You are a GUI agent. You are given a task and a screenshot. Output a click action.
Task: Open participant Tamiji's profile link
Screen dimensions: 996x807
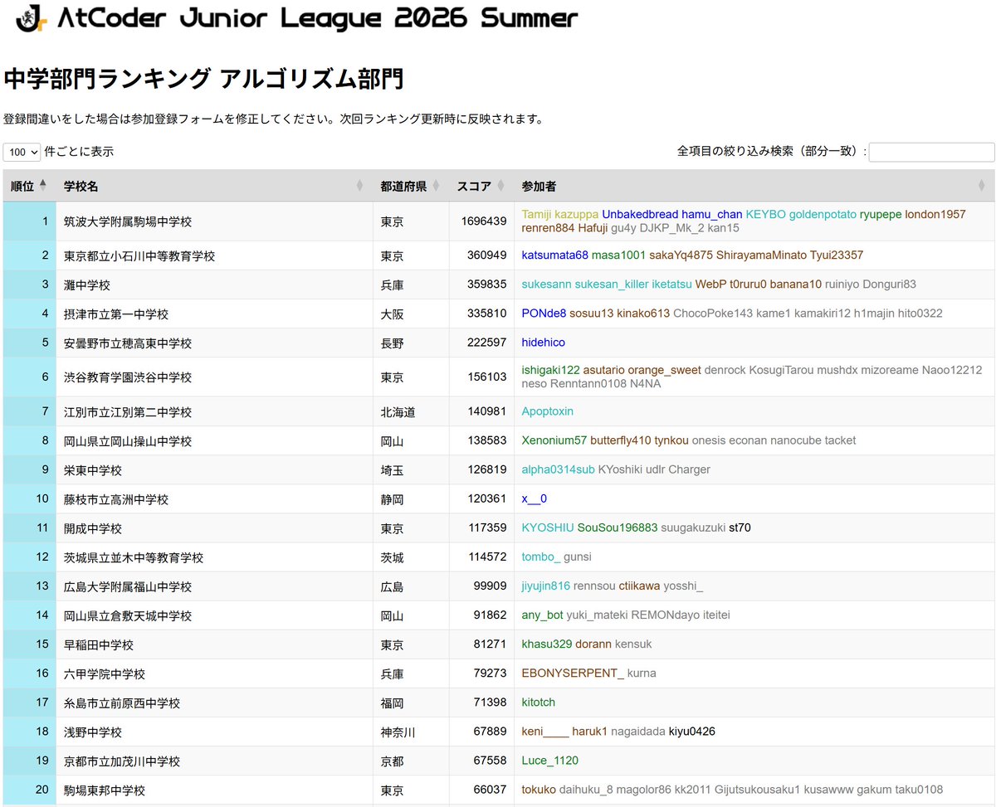click(x=536, y=214)
